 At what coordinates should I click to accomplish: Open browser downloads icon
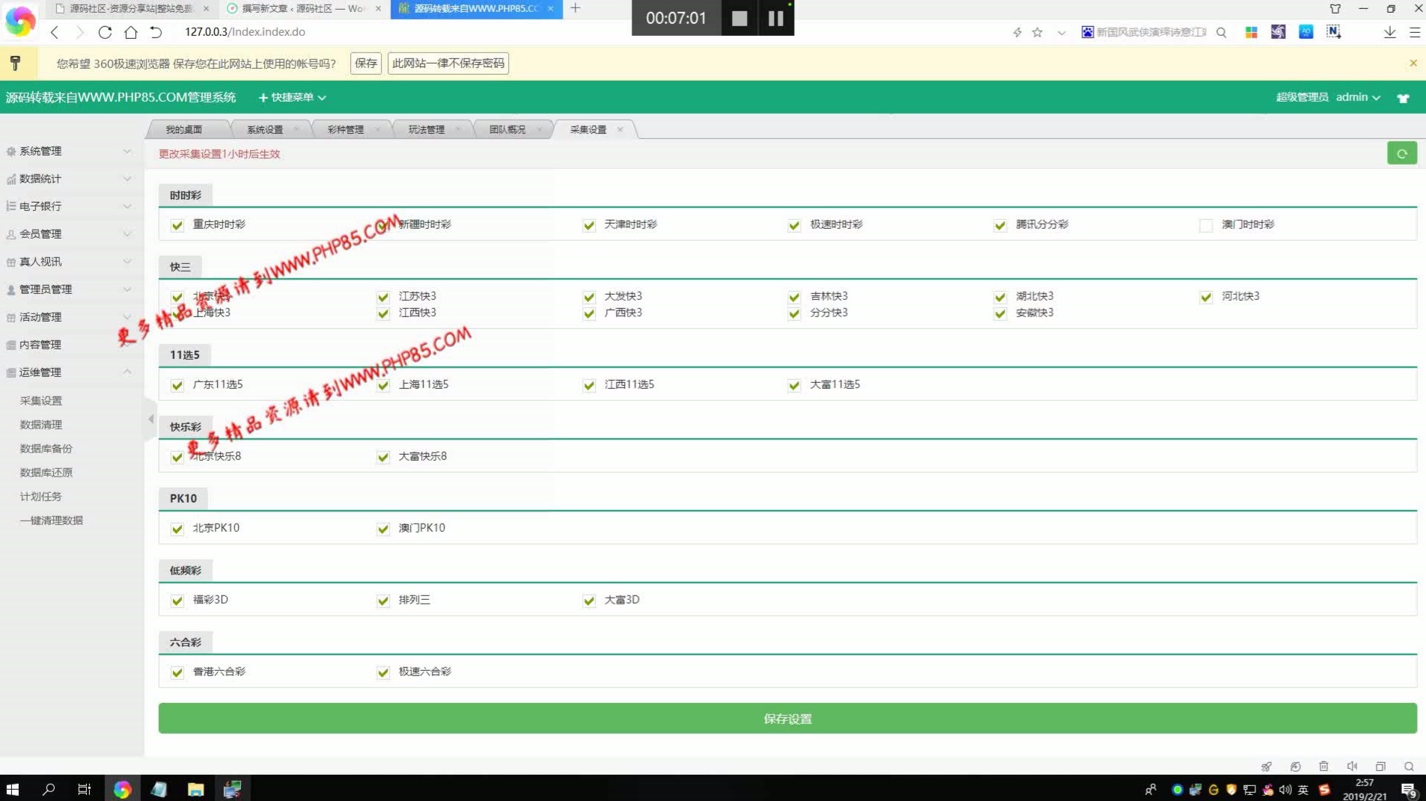[1389, 32]
